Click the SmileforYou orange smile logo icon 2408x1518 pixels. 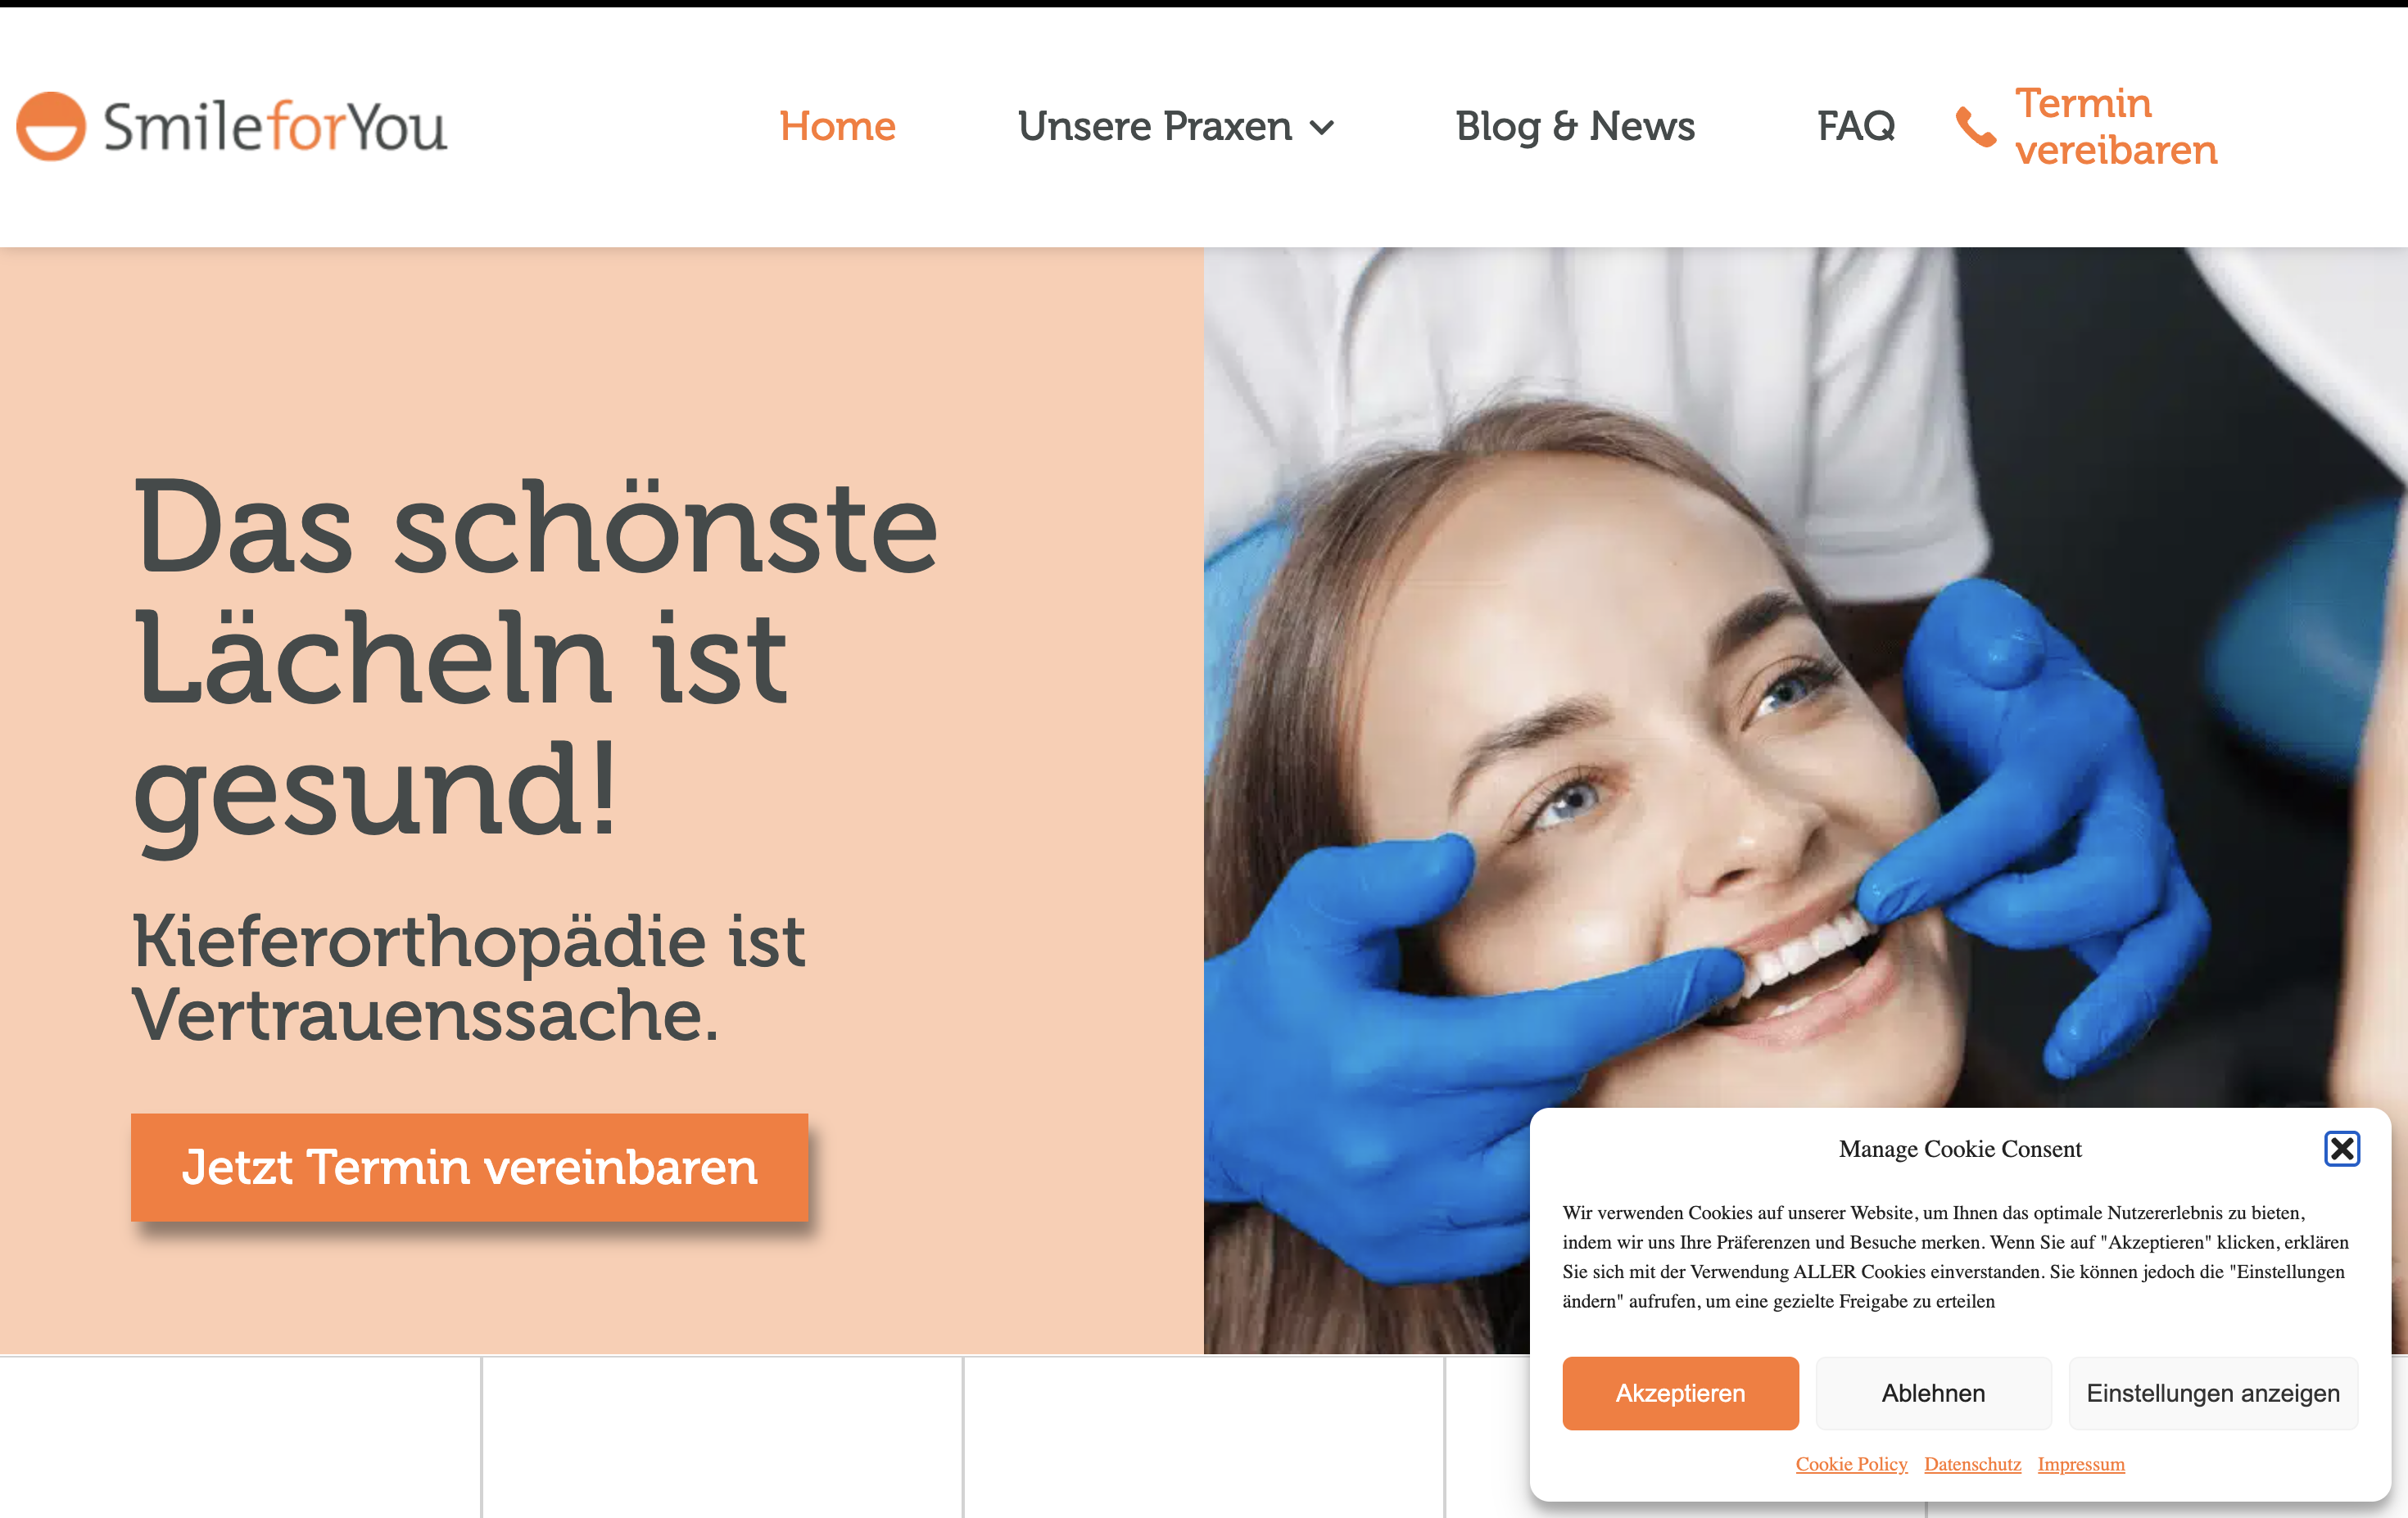click(x=51, y=127)
